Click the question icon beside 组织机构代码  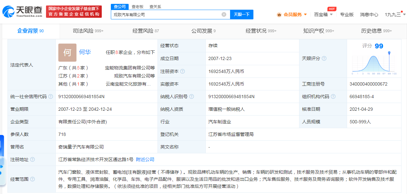click(x=334, y=96)
